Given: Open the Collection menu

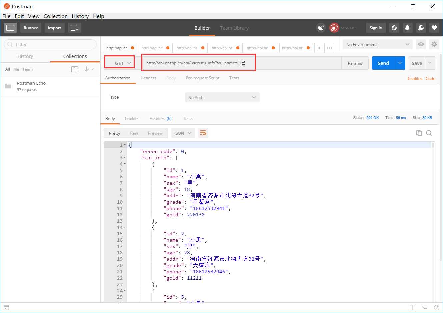Looking at the screenshot, I should pos(56,16).
